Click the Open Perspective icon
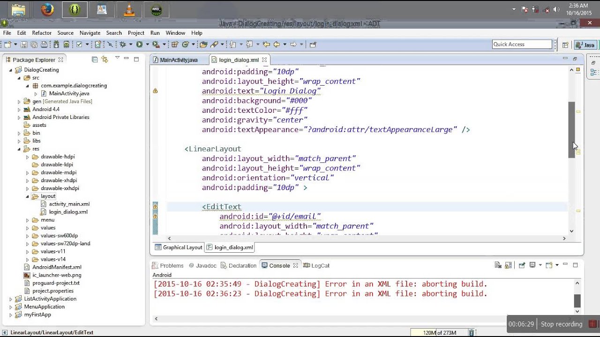The image size is (600, 337). point(565,45)
